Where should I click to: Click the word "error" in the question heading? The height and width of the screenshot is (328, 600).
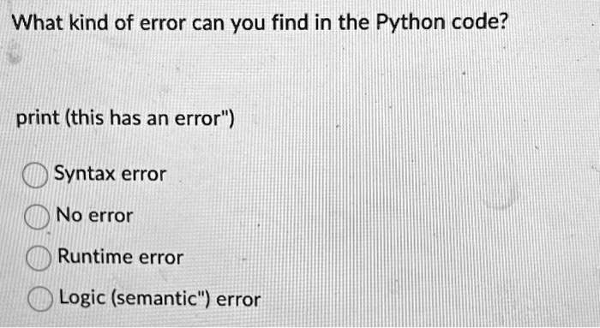(x=164, y=25)
